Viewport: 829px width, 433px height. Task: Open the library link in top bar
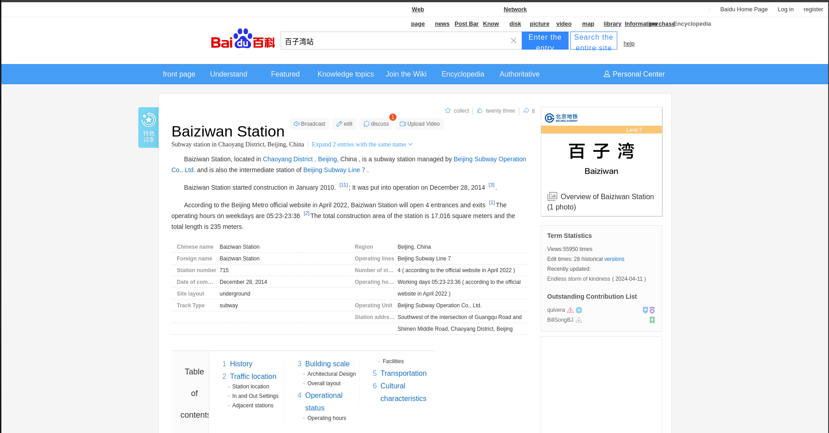pyautogui.click(x=612, y=24)
